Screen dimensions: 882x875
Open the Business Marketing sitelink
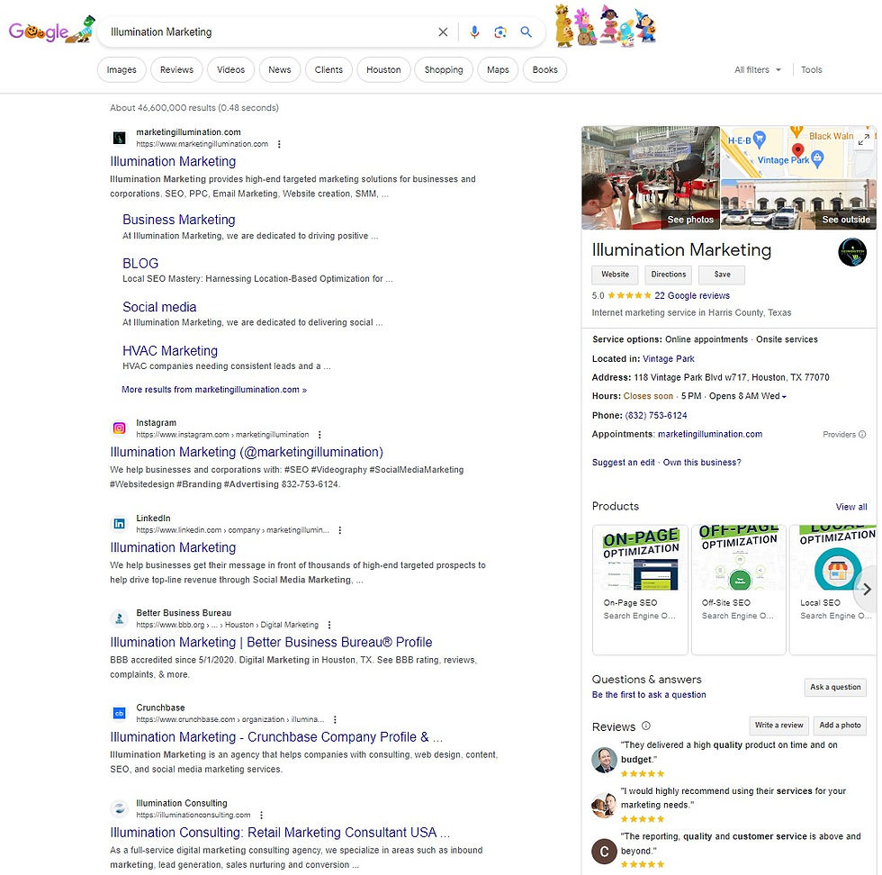179,220
